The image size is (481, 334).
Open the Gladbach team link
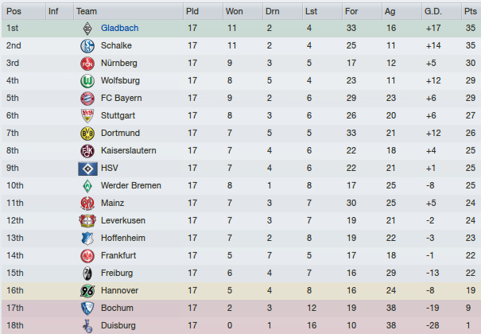(119, 28)
